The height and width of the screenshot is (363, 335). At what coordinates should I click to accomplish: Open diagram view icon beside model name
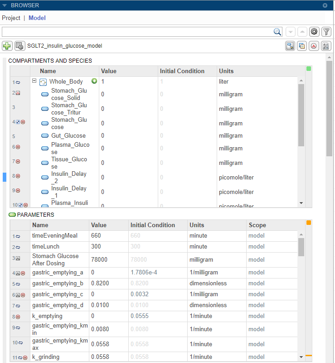(x=290, y=46)
